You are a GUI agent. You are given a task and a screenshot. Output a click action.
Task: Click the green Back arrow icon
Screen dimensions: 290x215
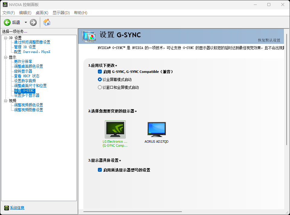coord(7,22)
